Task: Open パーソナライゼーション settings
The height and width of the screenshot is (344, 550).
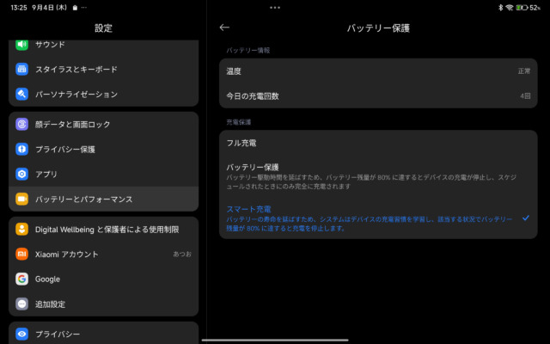Action: [103, 94]
